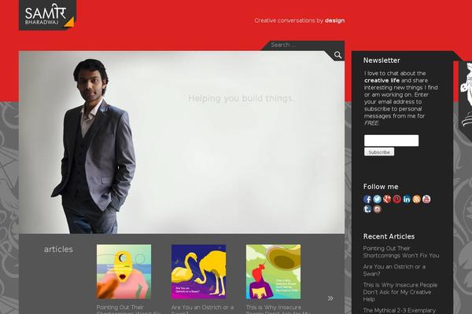Advance articles with double chevron arrow
Screen dimensions: 472x314
tap(330, 298)
